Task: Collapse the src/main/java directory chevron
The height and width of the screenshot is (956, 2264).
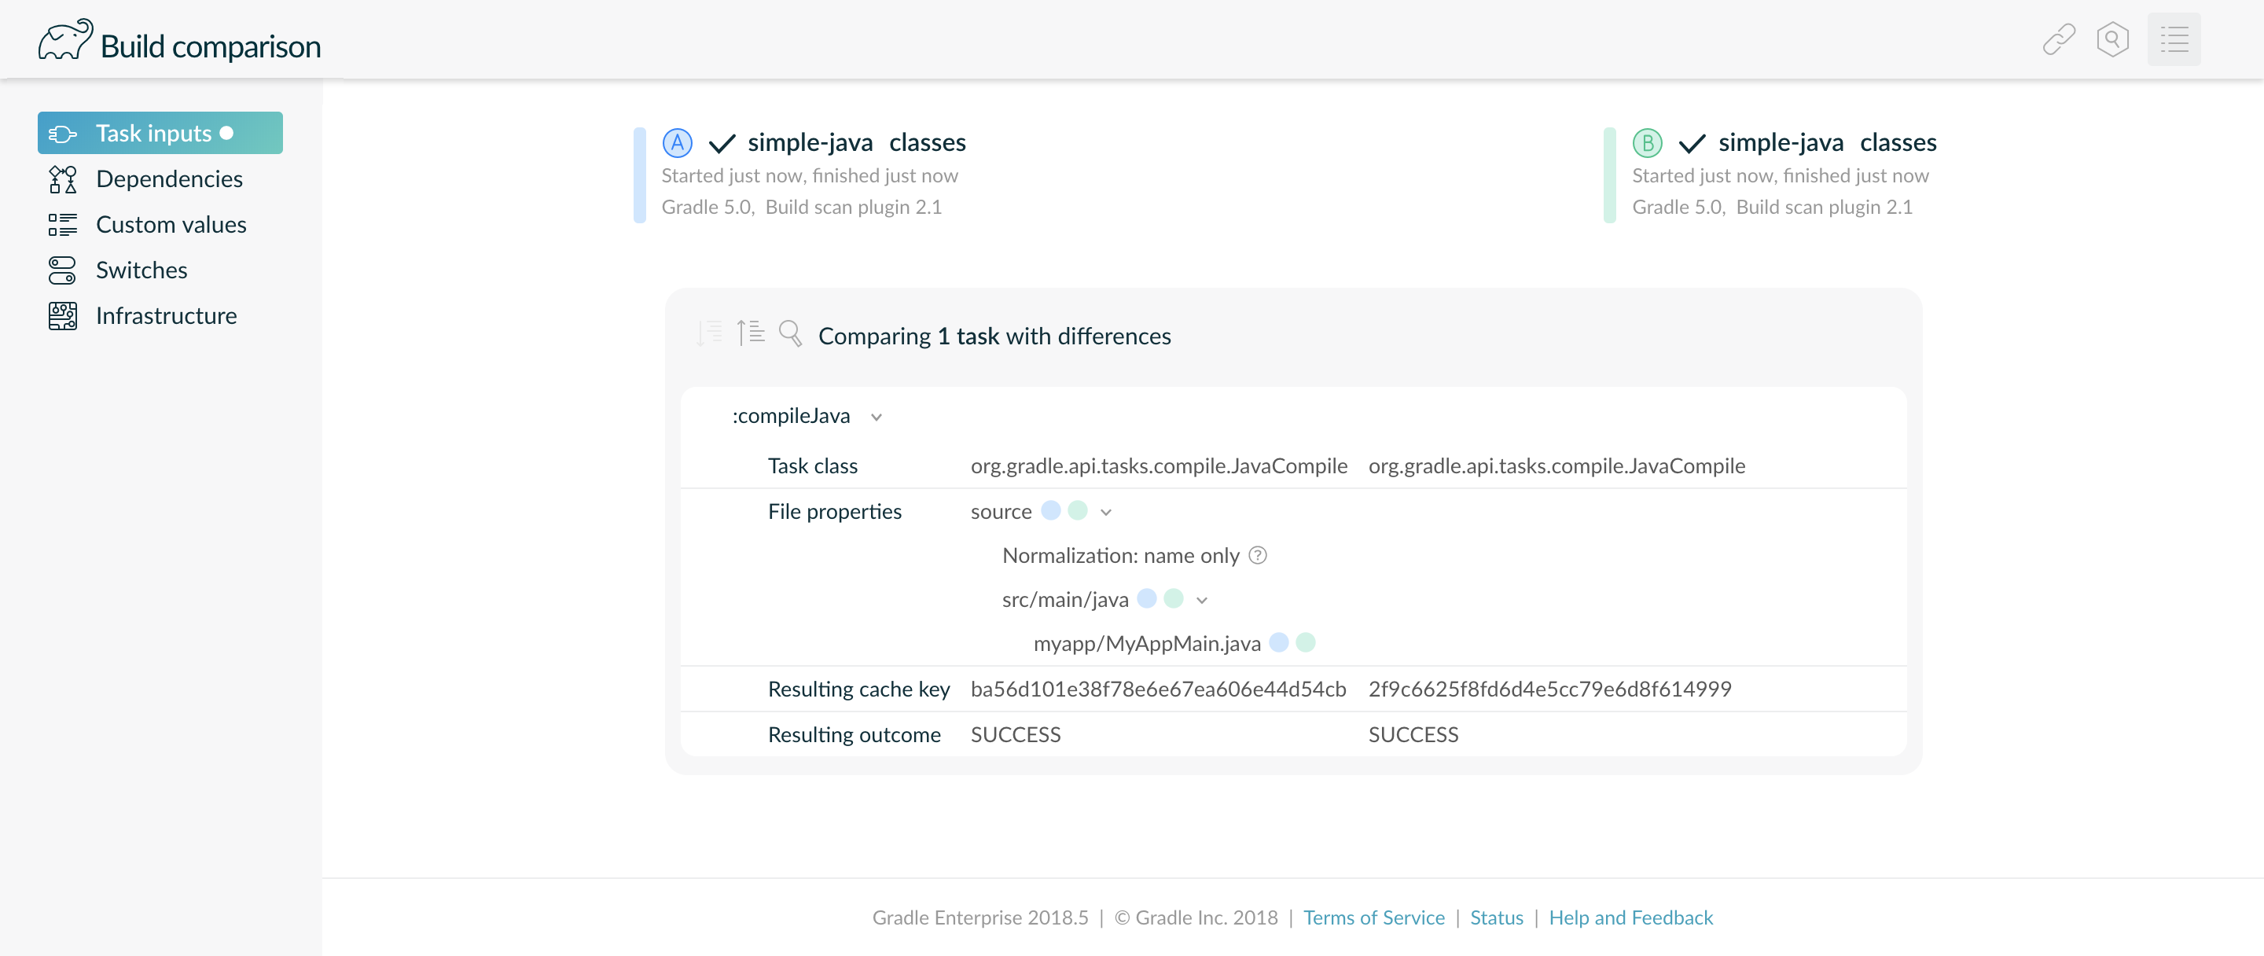Action: coord(1201,601)
